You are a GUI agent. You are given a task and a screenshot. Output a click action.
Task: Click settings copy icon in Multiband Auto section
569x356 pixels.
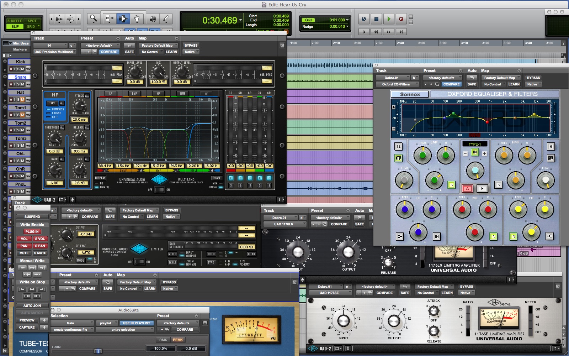tap(129, 45)
